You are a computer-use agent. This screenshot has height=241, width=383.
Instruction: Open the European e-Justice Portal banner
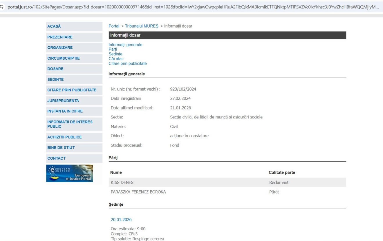tap(70, 173)
